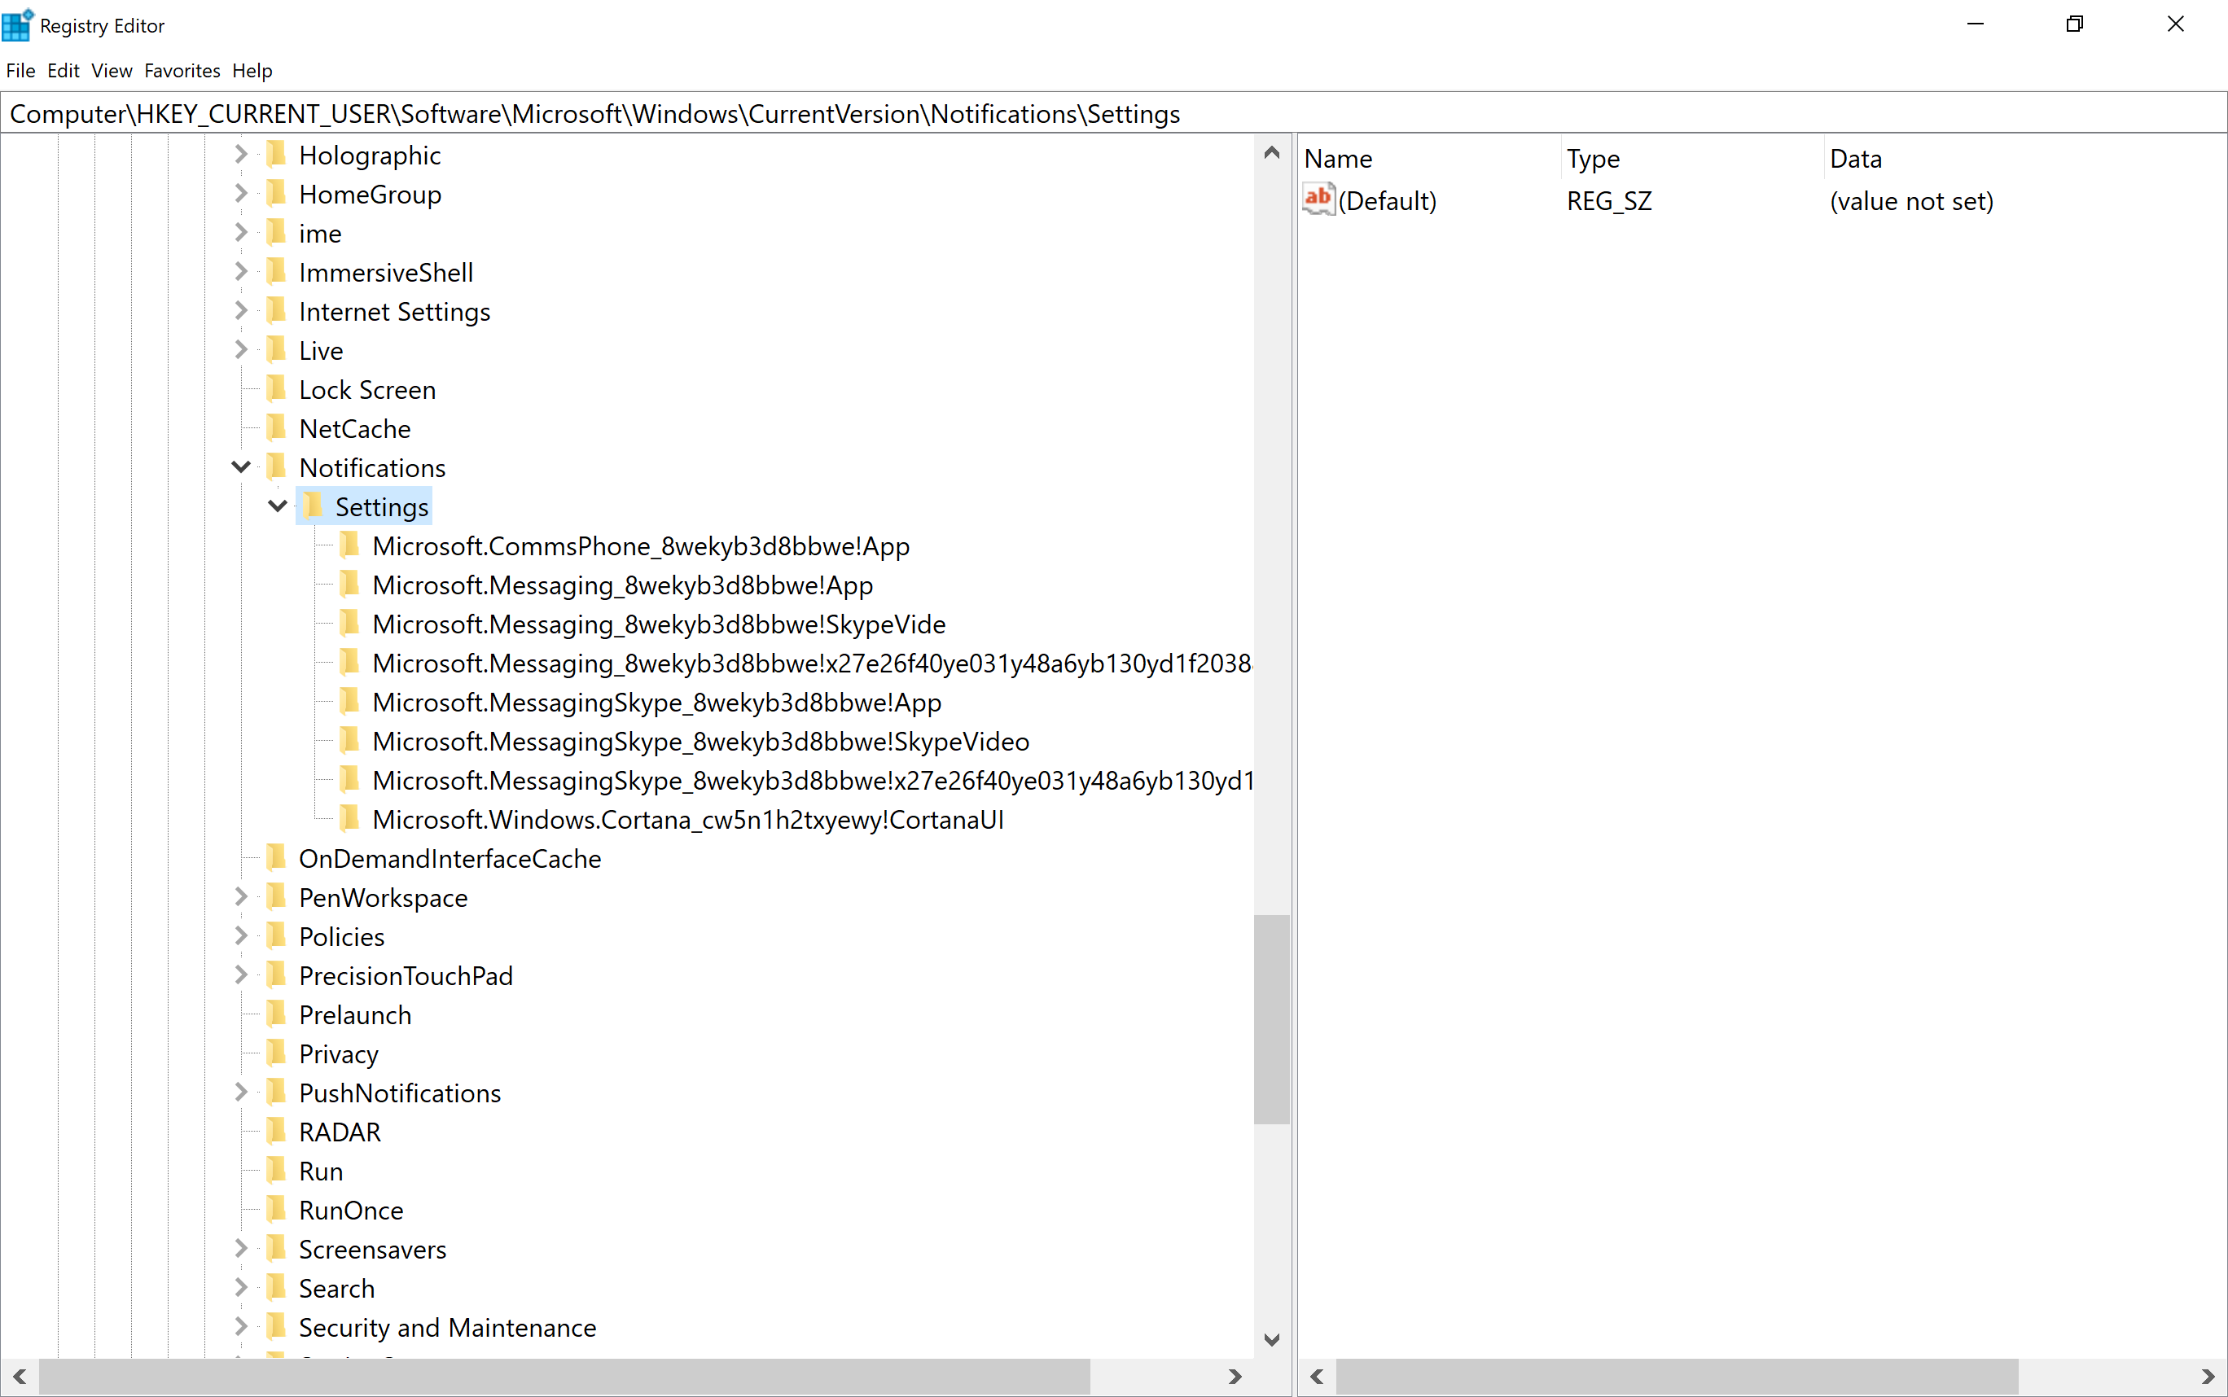This screenshot has width=2228, height=1397.
Task: Click the selected Settings folder icon
Action: [314, 506]
